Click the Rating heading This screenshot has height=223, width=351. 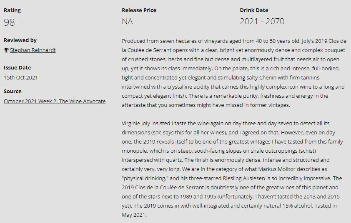coord(12,10)
